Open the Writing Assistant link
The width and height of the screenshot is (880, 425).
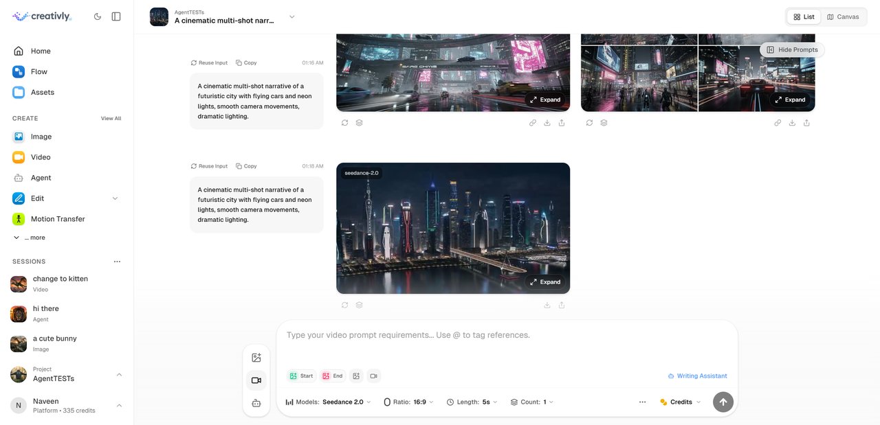point(697,376)
